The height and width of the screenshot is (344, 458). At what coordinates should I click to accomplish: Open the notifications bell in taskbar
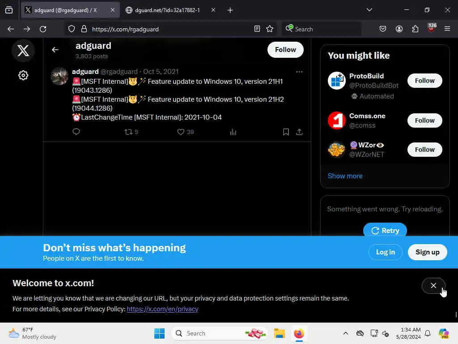point(428,333)
